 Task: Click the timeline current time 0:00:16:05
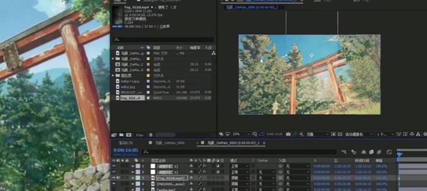[x=125, y=150]
